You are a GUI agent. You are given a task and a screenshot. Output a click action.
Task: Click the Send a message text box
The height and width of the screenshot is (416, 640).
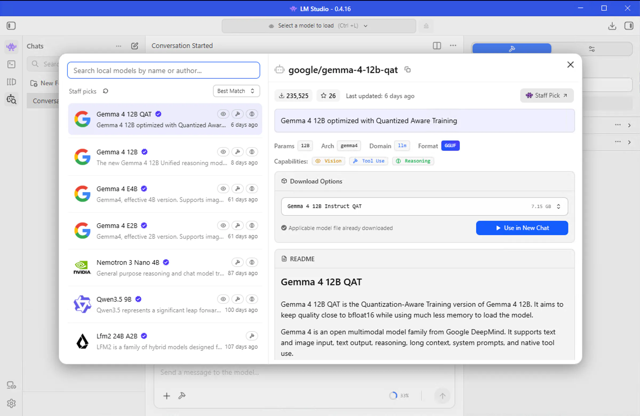point(304,373)
